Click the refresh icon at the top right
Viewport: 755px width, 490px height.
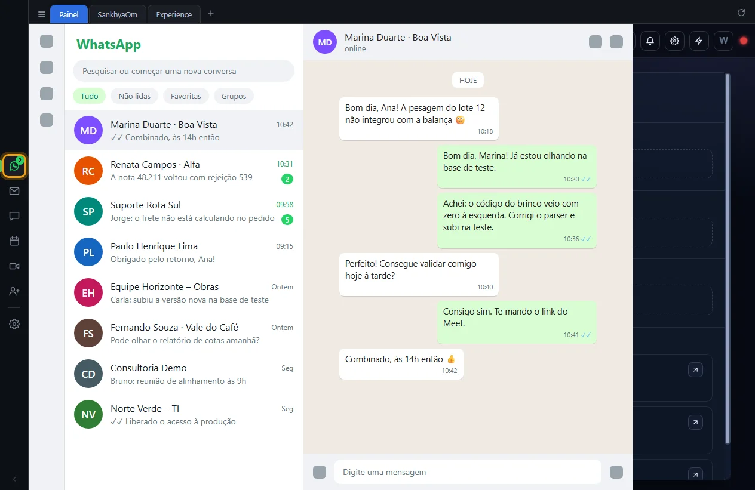pos(741,13)
